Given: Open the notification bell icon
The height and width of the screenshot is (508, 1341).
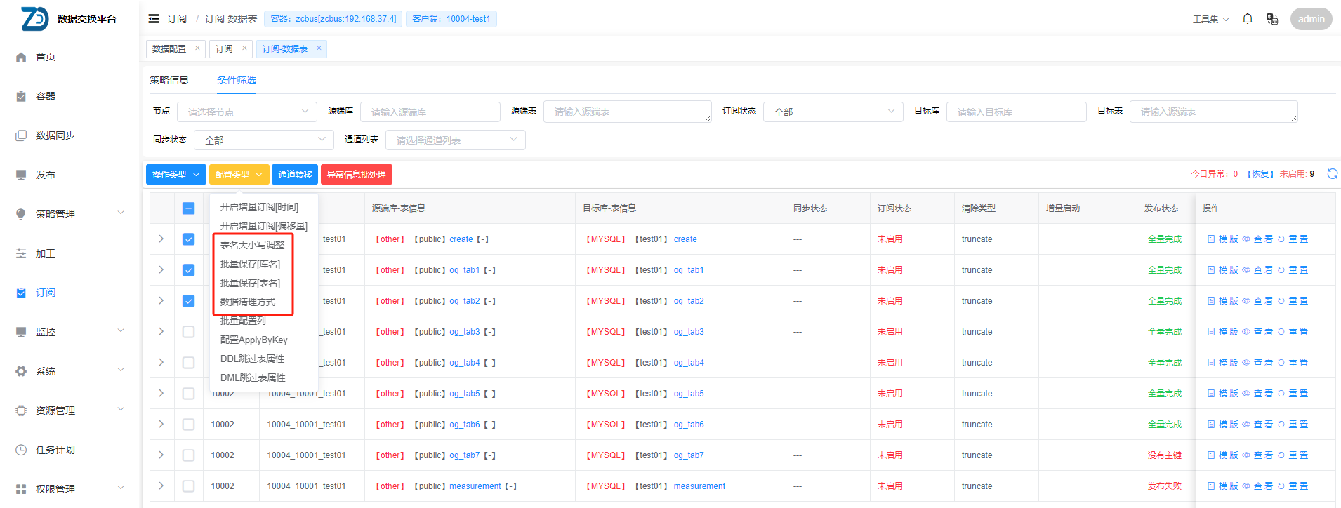Looking at the screenshot, I should click(x=1247, y=19).
